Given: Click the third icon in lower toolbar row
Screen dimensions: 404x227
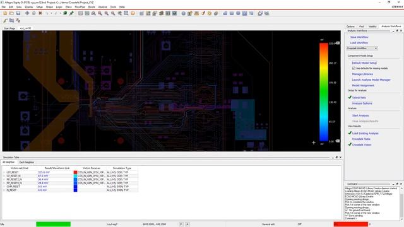Looking at the screenshot, I should tap(18, 20).
